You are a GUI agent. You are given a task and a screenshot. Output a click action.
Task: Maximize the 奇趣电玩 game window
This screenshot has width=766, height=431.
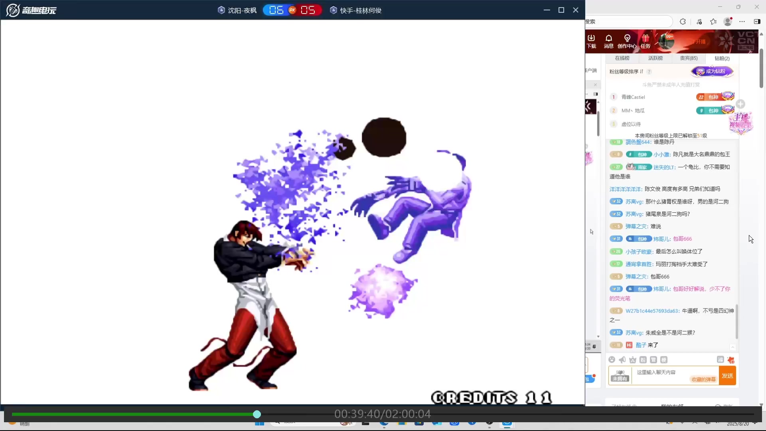[561, 10]
